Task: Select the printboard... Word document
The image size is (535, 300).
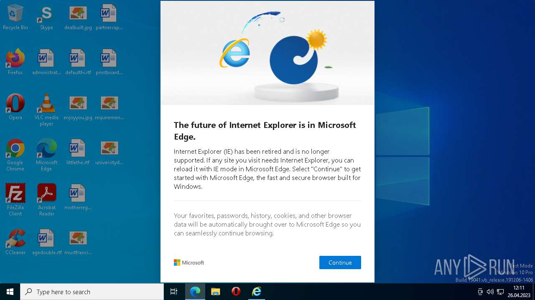Action: [x=109, y=62]
